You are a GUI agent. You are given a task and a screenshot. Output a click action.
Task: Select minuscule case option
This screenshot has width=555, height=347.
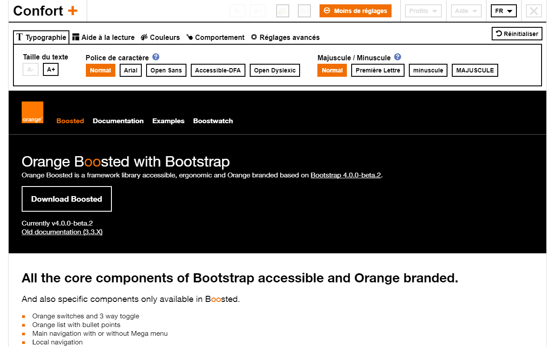pyautogui.click(x=428, y=70)
